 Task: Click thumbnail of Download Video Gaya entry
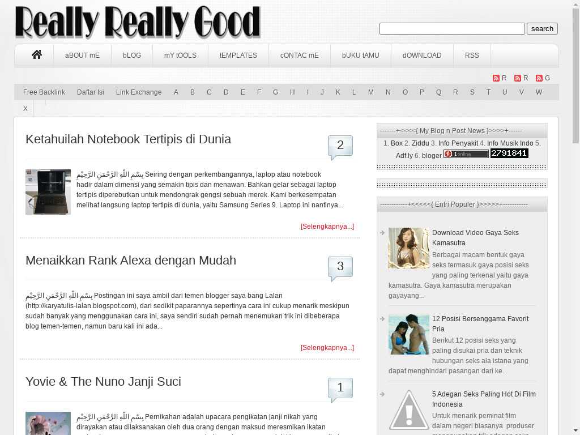(x=409, y=248)
